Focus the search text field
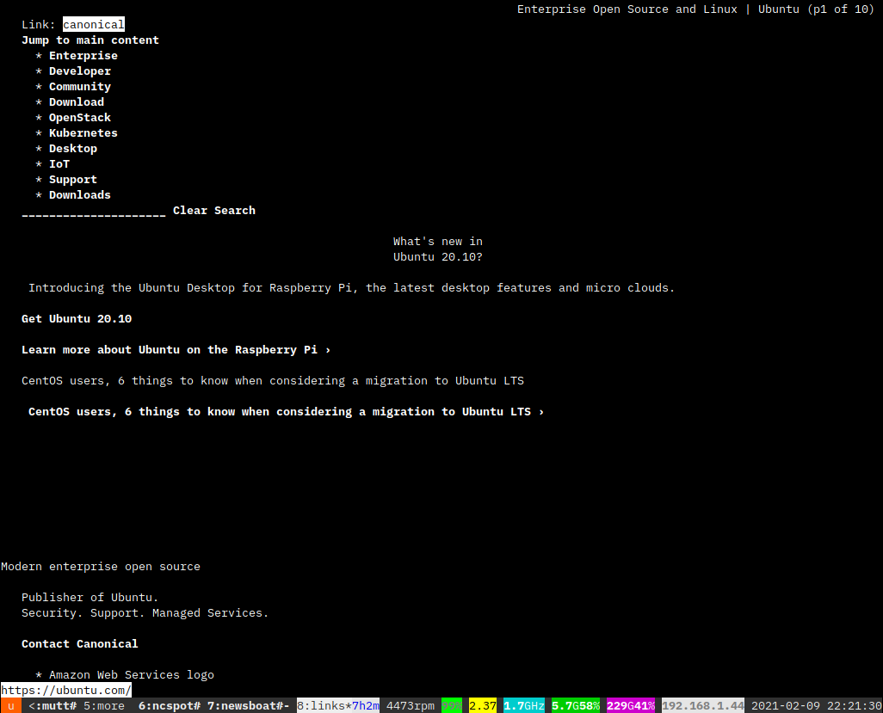Image resolution: width=883 pixels, height=713 pixels. 94,213
